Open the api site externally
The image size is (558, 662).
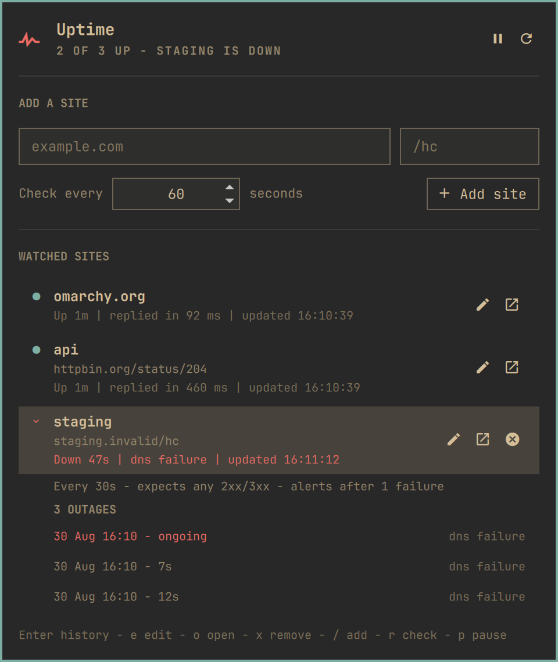[512, 368]
